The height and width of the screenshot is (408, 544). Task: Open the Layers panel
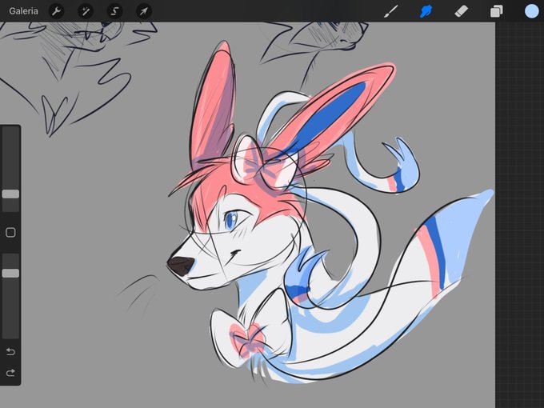[x=497, y=11]
